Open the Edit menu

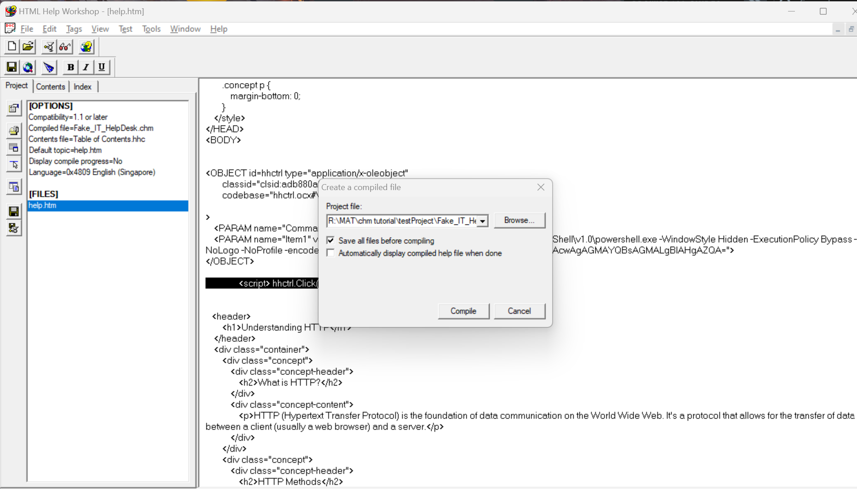(49, 28)
